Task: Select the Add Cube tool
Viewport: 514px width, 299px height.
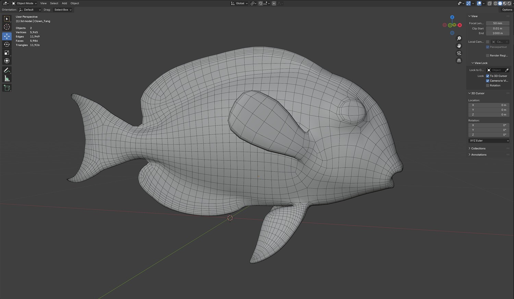Action: click(x=7, y=88)
